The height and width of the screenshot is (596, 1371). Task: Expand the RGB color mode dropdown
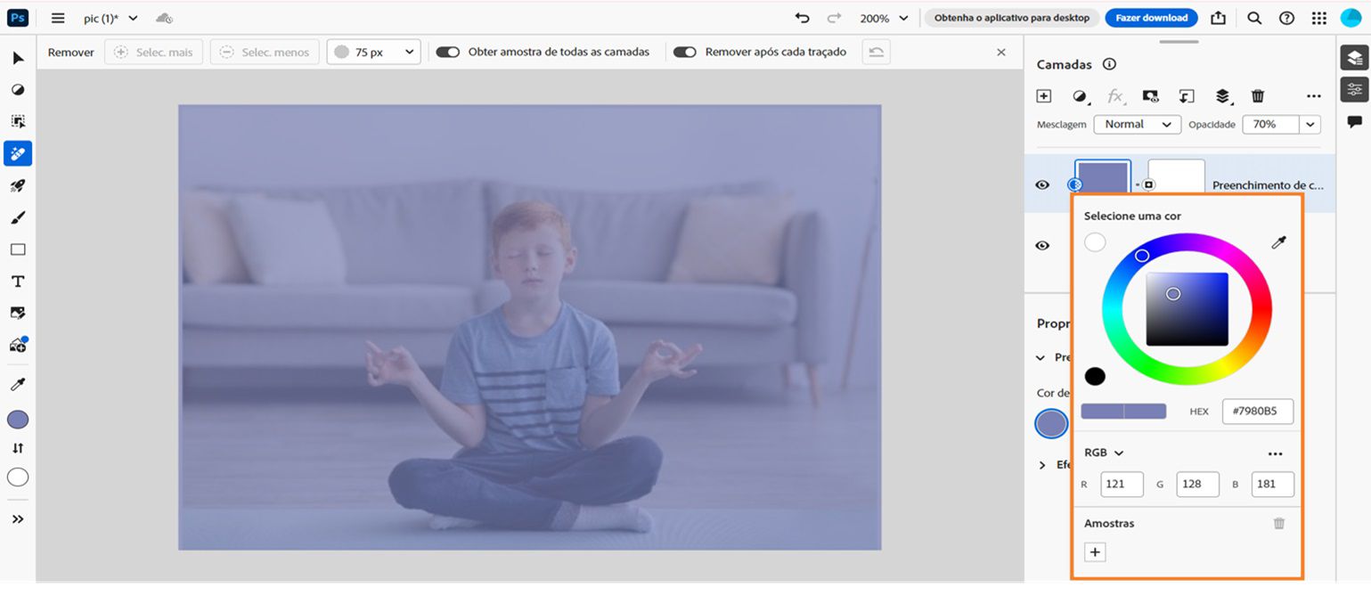tap(1103, 453)
